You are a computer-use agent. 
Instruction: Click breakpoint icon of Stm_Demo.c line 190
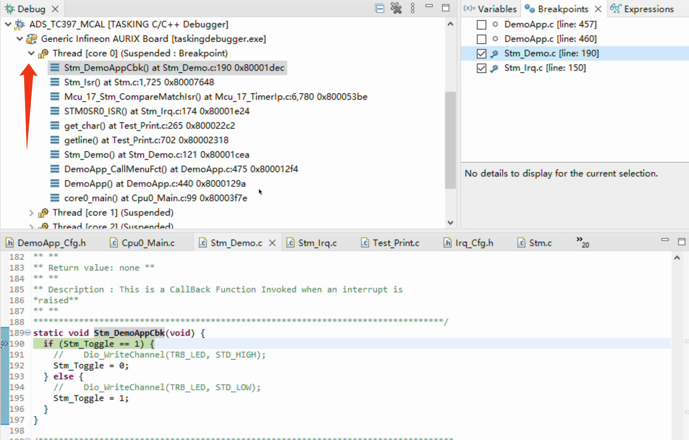pos(494,54)
